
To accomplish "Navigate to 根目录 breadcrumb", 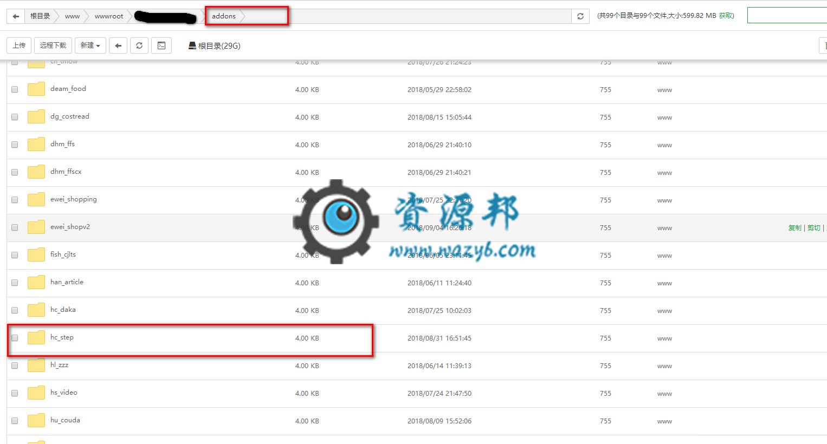I will coord(40,16).
